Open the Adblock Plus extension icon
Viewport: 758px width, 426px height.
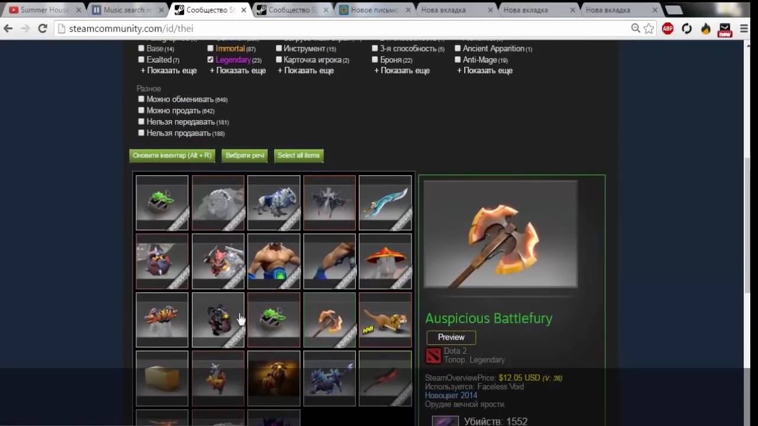667,28
